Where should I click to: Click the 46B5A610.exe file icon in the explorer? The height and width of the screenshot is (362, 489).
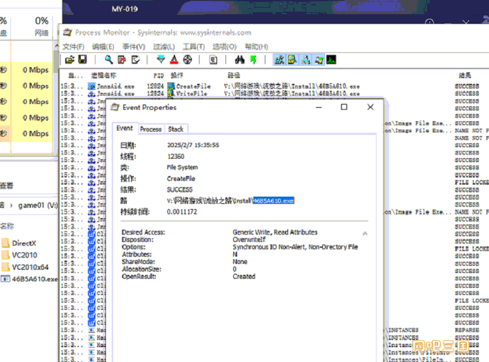click(x=5, y=279)
